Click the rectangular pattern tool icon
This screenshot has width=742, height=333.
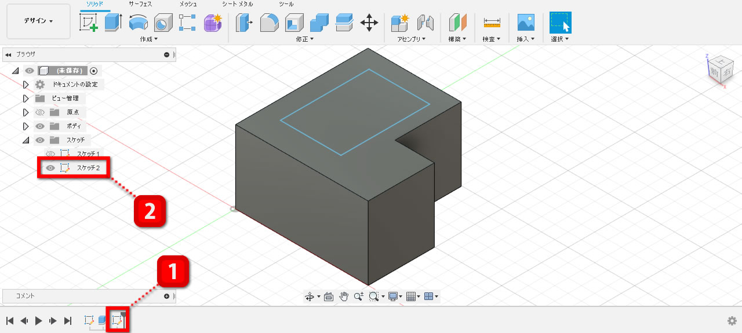point(187,23)
